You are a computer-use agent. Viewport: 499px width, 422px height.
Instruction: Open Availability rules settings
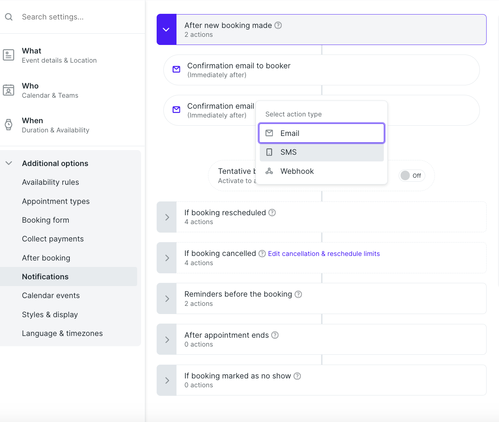tap(50, 182)
